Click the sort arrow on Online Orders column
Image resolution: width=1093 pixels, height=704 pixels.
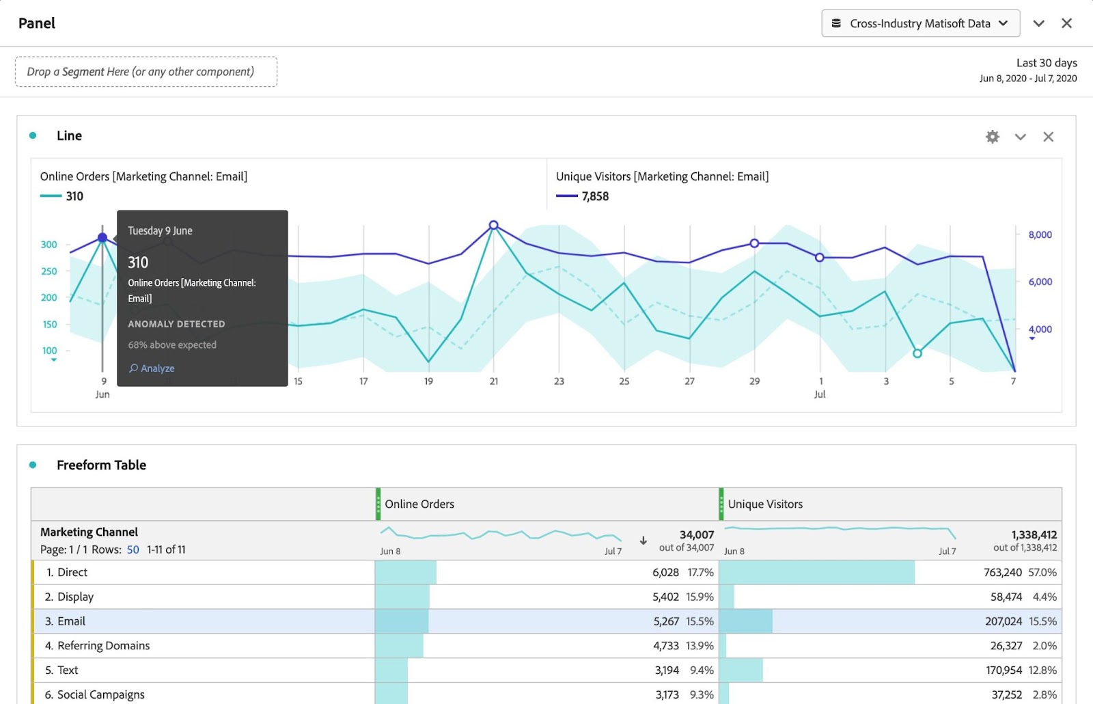click(x=642, y=540)
